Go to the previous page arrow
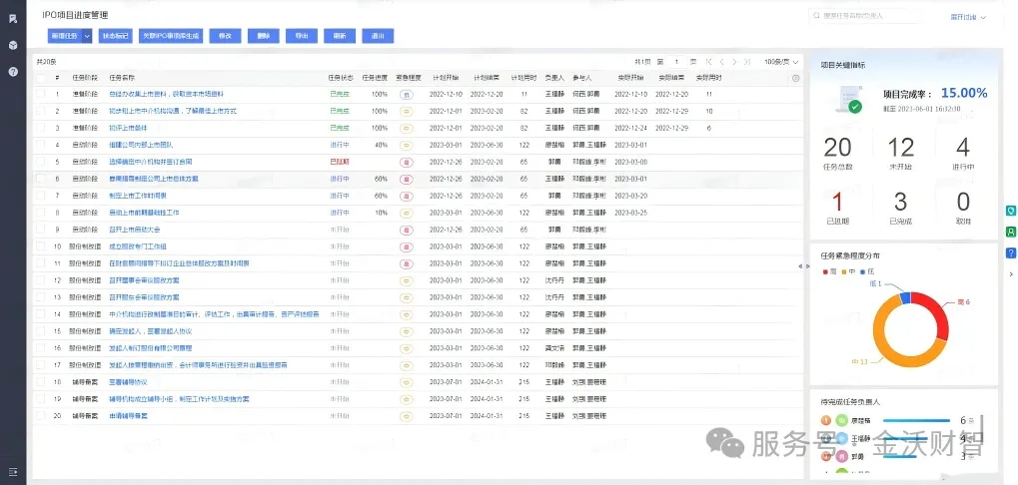1018x485 pixels. [722, 62]
